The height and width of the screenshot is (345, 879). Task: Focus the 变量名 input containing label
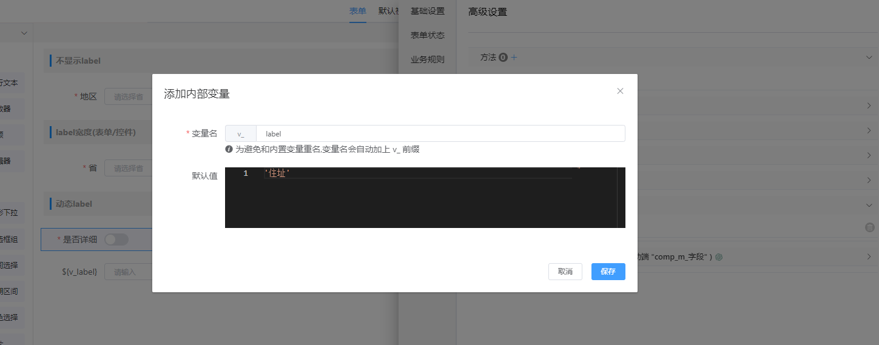[440, 133]
